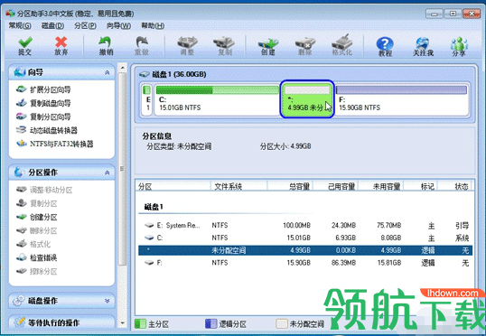Image resolution: width=486 pixels, height=336 pixels.
Task: Select the E: System Re... table row
Action: [305, 225]
